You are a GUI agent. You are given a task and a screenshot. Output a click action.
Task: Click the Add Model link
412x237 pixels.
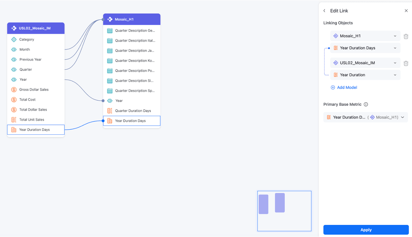tap(347, 88)
